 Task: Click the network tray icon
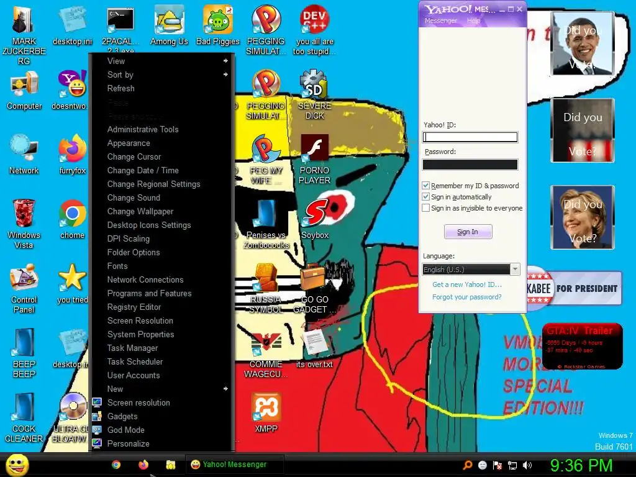(512, 465)
